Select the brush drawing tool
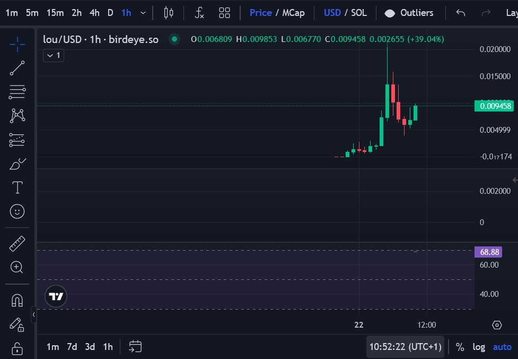 17,164
